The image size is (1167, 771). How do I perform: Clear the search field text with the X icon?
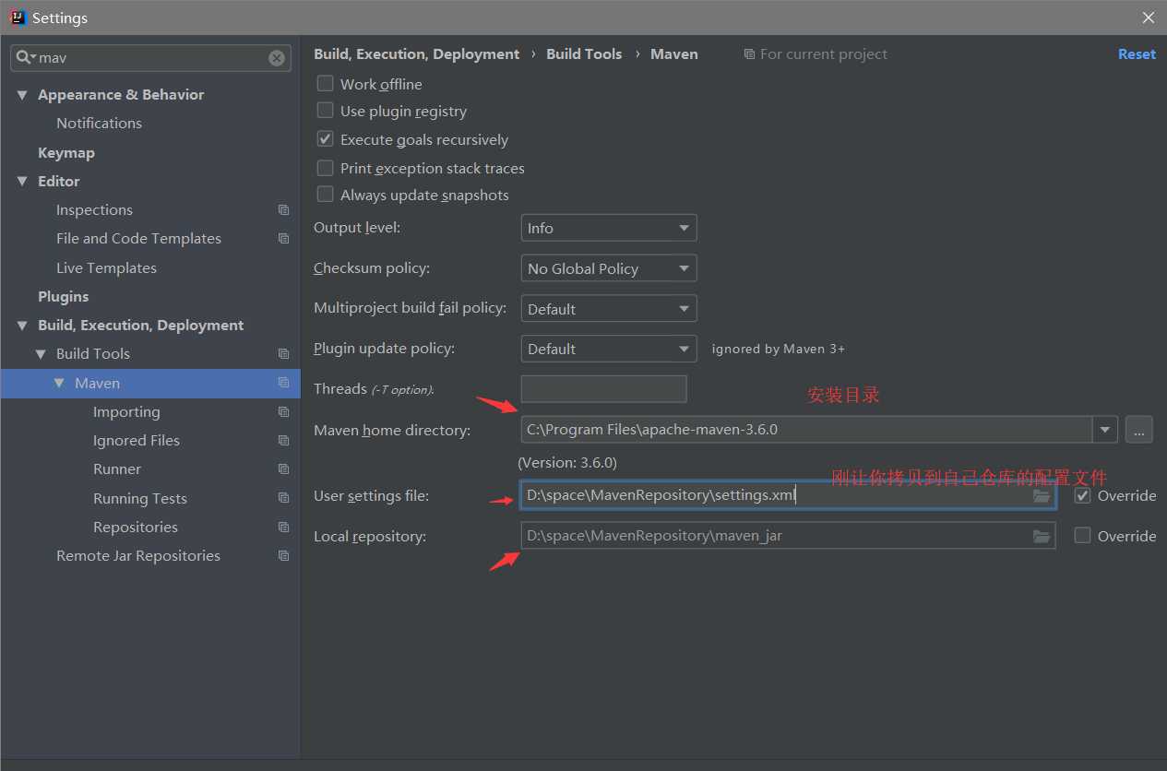click(x=277, y=58)
